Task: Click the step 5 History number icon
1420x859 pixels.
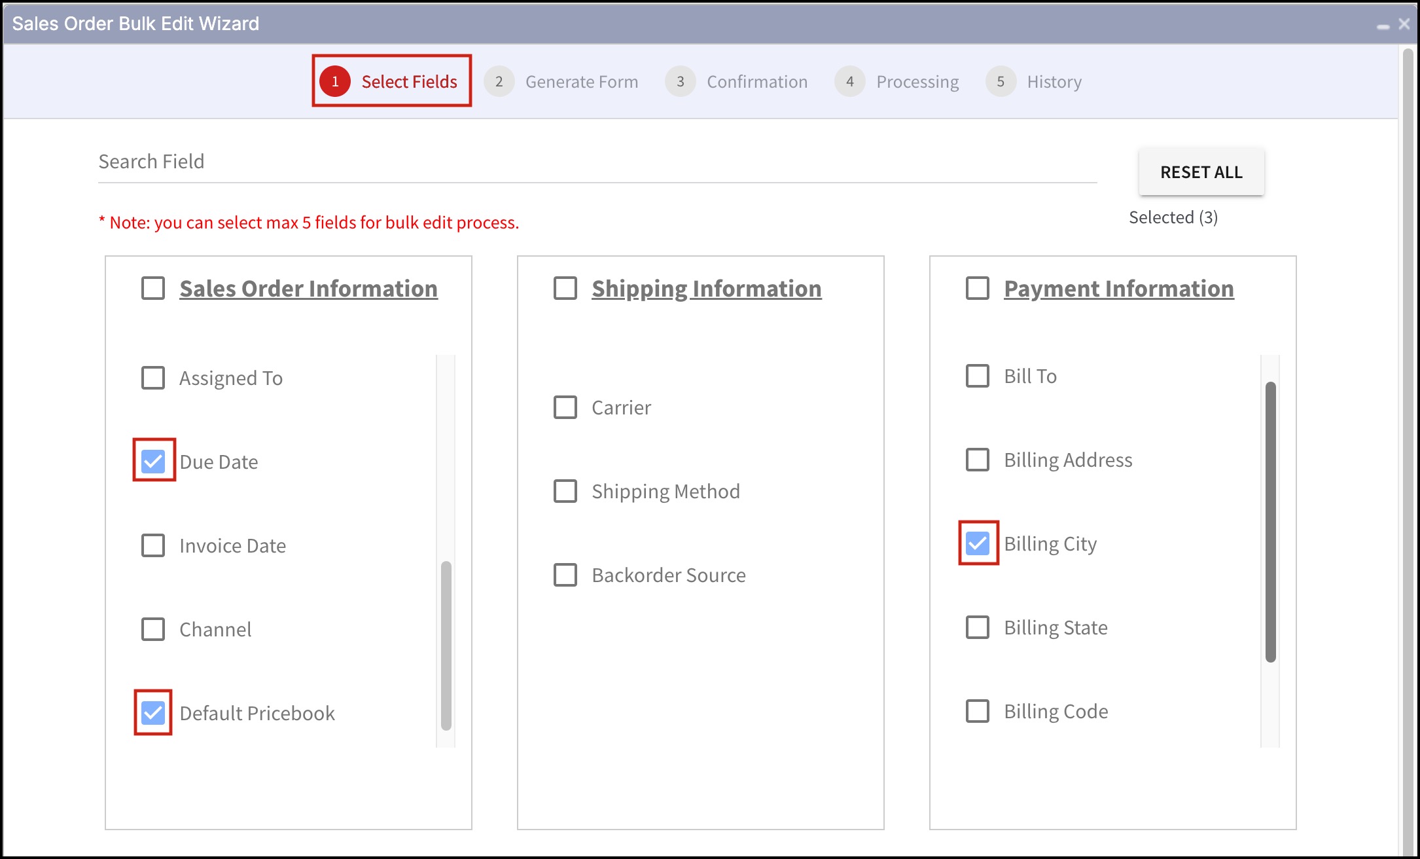Action: (x=1000, y=81)
